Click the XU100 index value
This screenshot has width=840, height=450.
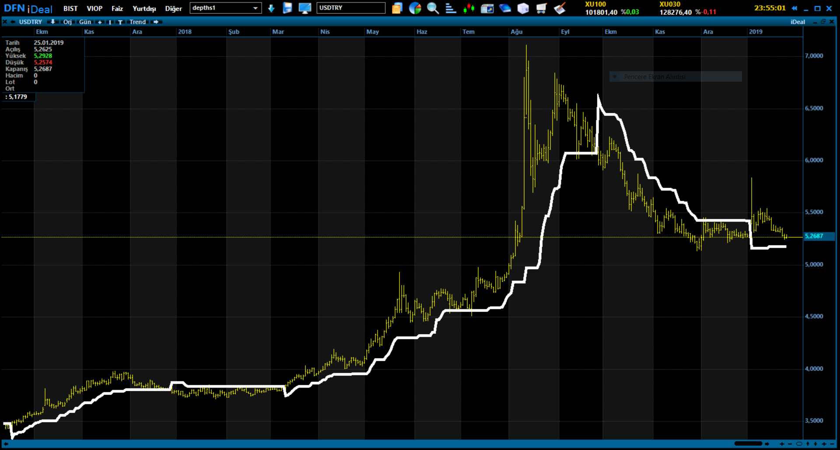pos(601,12)
